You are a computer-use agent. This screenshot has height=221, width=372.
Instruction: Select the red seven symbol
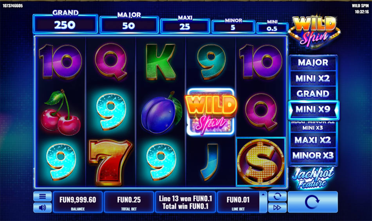110,162
